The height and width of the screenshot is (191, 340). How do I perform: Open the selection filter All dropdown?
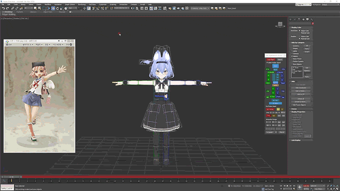28,8
